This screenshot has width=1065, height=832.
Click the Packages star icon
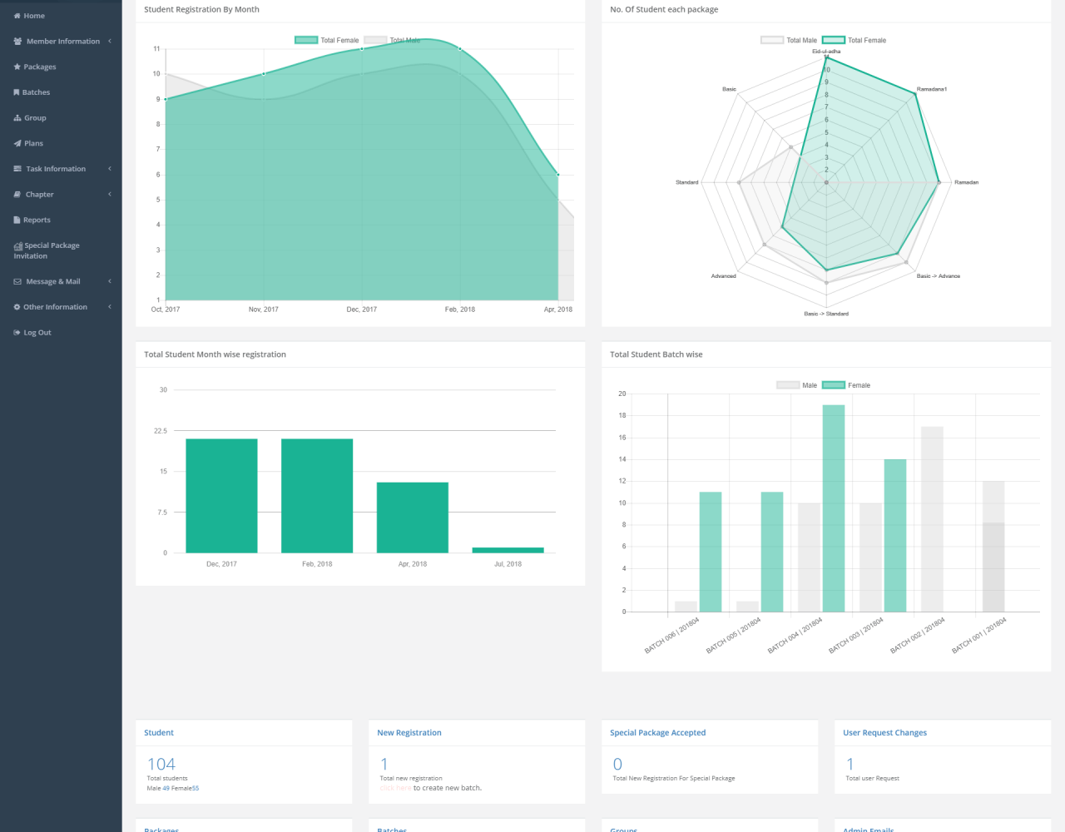[17, 67]
